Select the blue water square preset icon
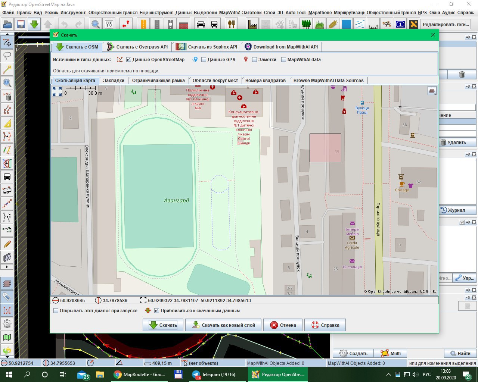Image resolution: width=478 pixels, height=382 pixels. tap(347, 25)
